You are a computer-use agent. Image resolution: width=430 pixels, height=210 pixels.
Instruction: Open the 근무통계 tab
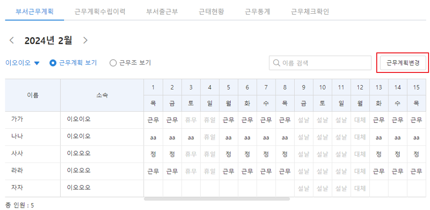point(258,12)
